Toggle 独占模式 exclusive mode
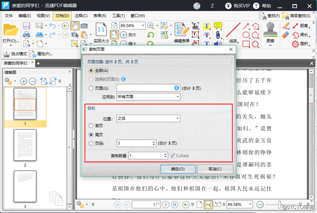 pos(15,54)
